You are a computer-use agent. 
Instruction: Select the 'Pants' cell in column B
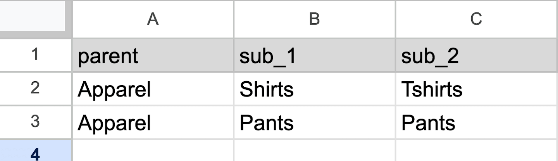click(314, 122)
